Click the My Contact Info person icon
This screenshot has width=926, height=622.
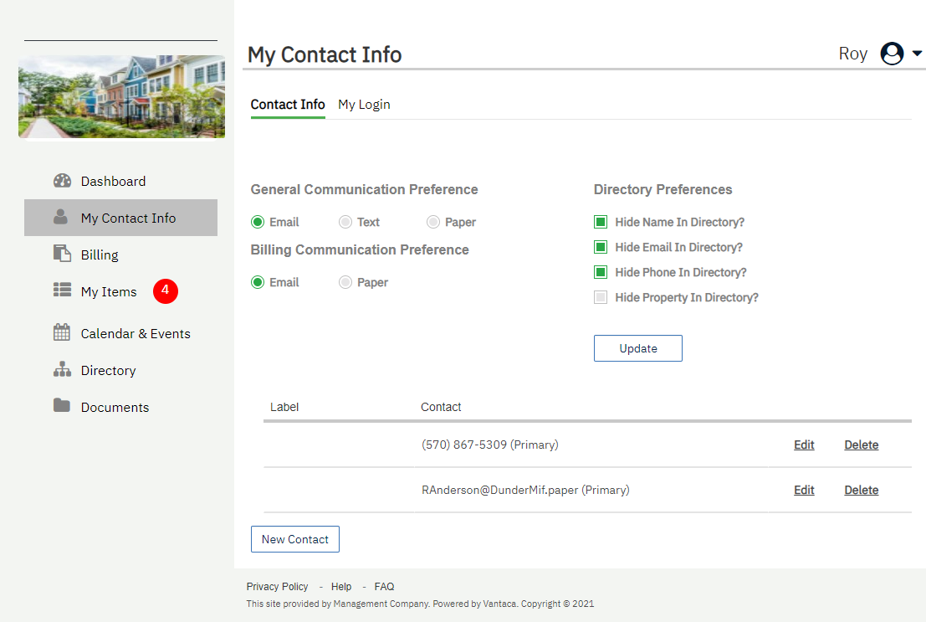pyautogui.click(x=62, y=217)
